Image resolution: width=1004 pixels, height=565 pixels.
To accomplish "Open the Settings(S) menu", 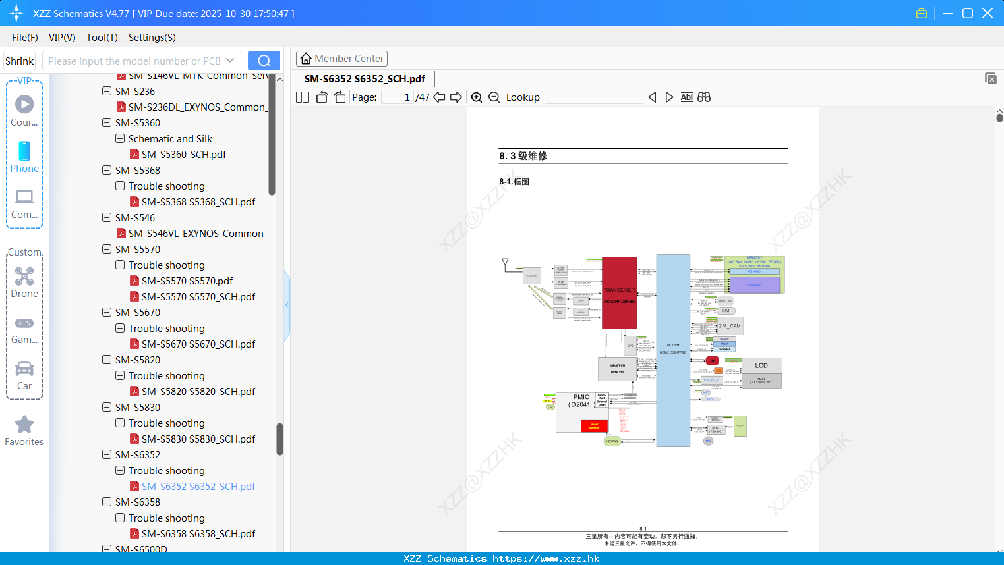I will [152, 38].
